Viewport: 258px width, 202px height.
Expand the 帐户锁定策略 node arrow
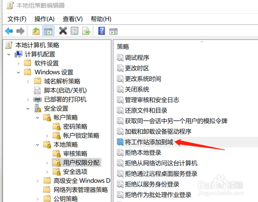(47, 136)
